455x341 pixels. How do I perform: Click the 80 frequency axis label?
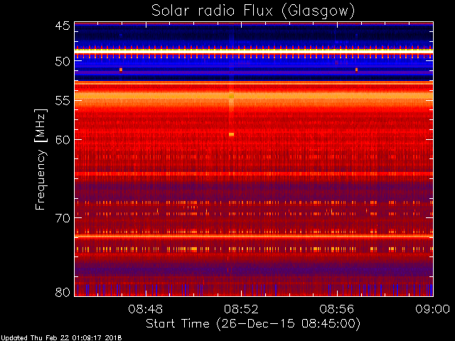(63, 292)
